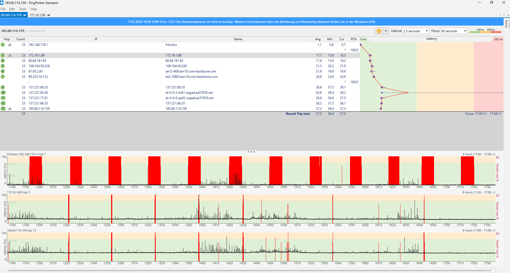Open the dropdown arrow beside the pause button
510x273 pixels.
pyautogui.click(x=386, y=31)
